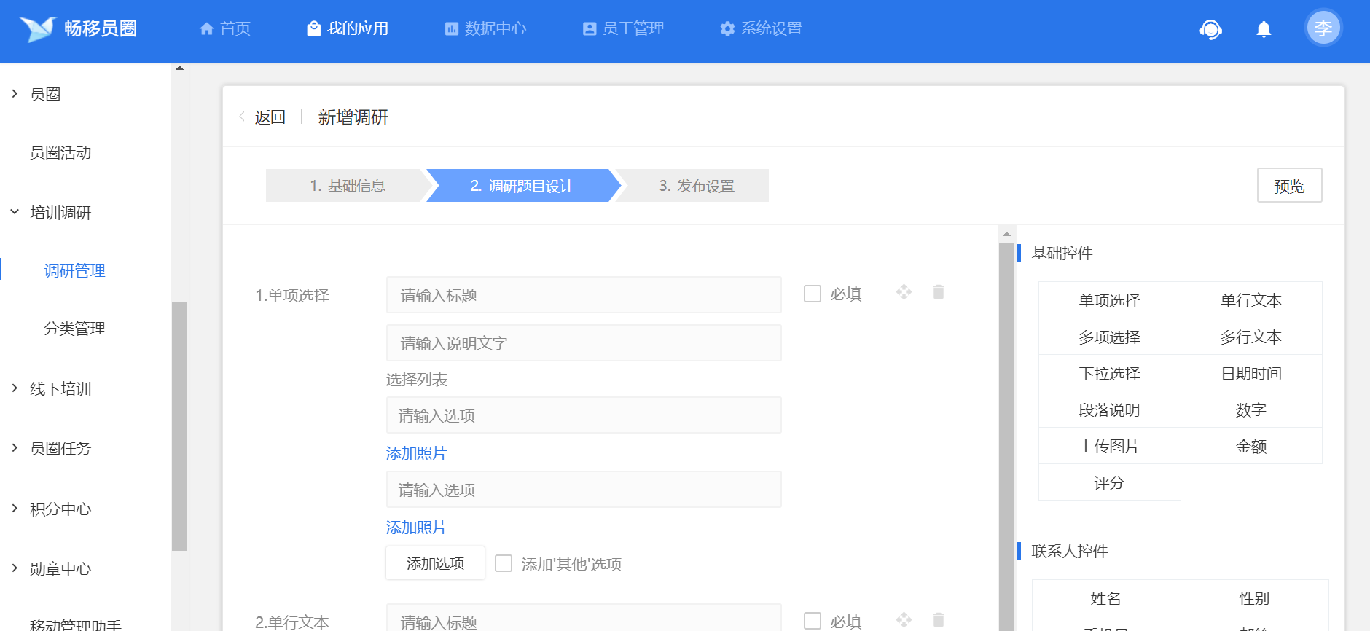Screen dimensions: 1370x631
Task: Click the back chevron icon beside 返回
Action: click(x=242, y=117)
